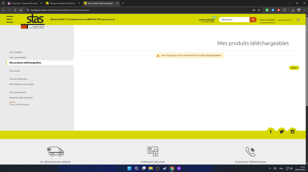Open the shopping cart icon

pos(298,20)
